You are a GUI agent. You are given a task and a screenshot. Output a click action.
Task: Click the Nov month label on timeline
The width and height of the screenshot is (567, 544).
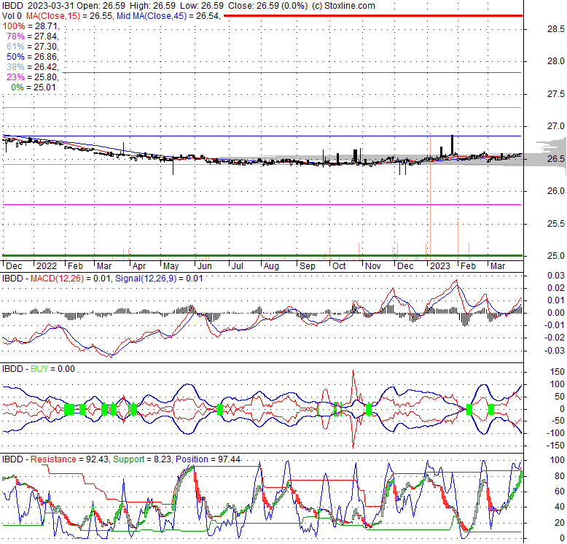[373, 266]
